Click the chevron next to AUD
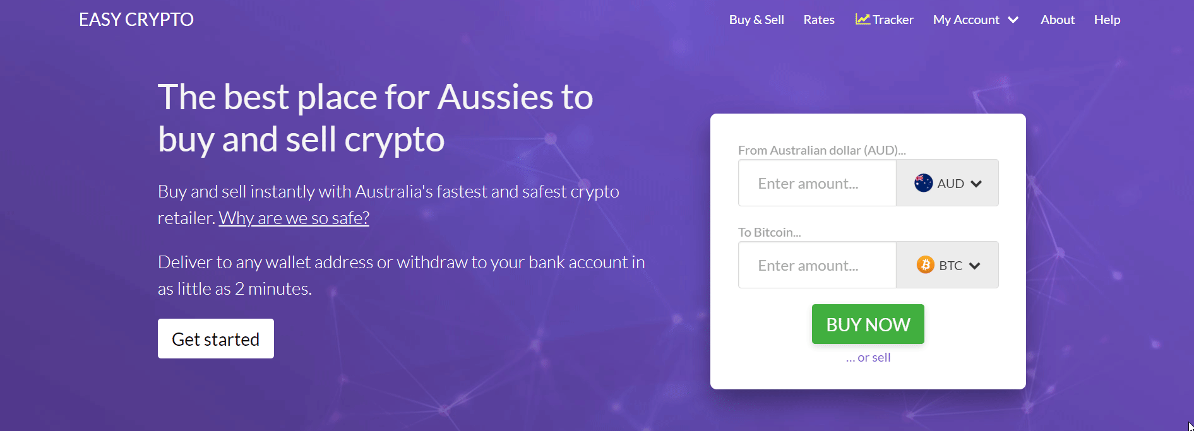This screenshot has width=1194, height=431. click(976, 183)
